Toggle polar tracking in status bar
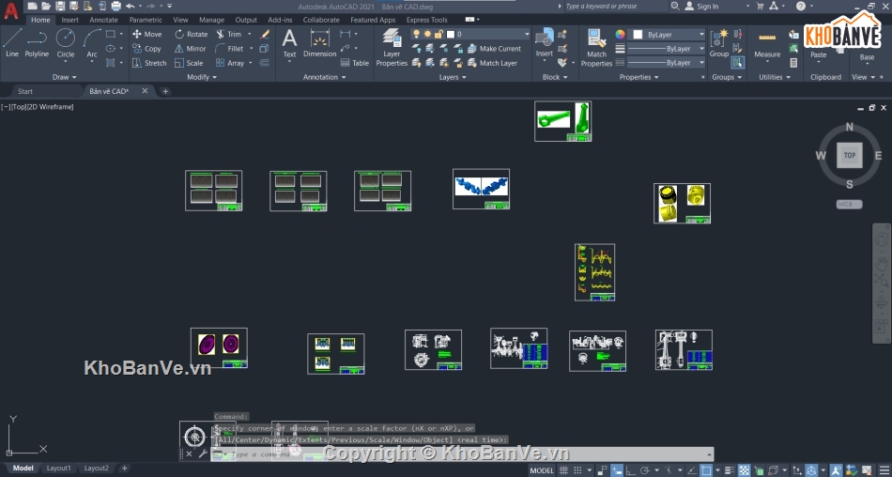Viewport: 892px width, 477px height. coord(645,470)
